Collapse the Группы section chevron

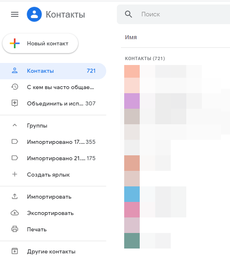tap(15, 125)
